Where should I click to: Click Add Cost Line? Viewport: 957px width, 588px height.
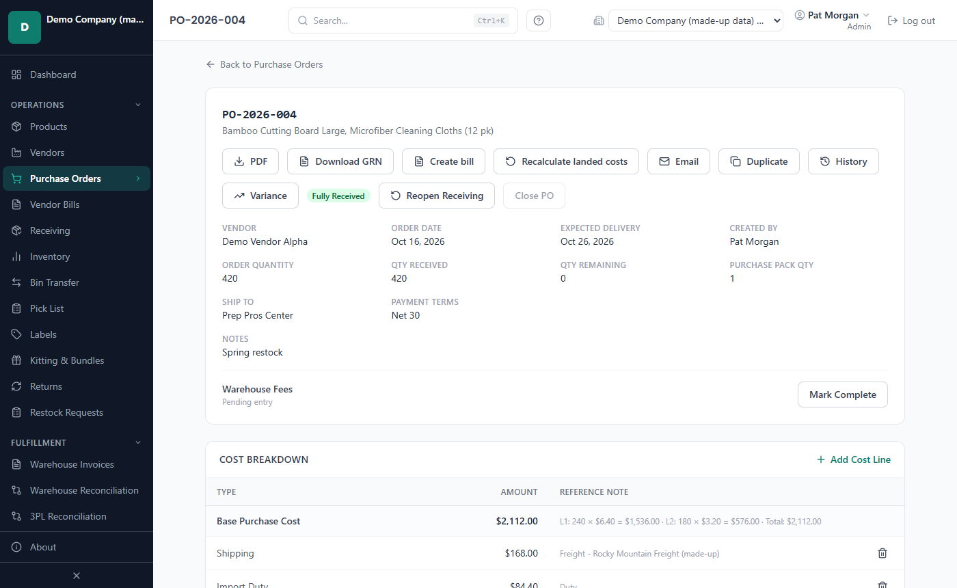click(854, 459)
